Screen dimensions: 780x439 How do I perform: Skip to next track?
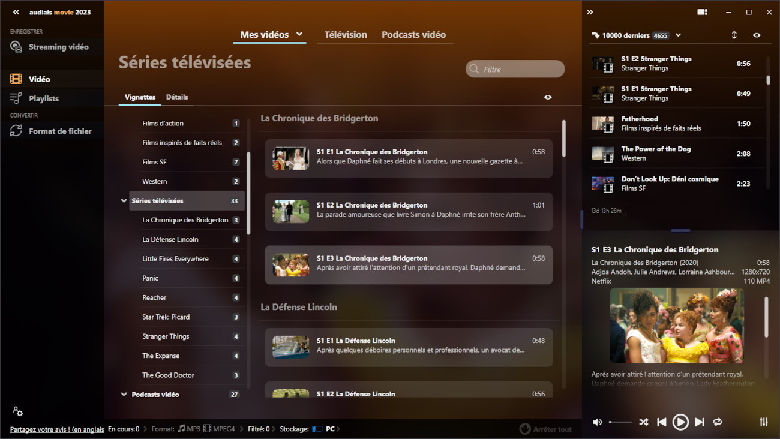pos(699,422)
